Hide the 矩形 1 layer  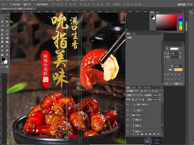pos(128,110)
